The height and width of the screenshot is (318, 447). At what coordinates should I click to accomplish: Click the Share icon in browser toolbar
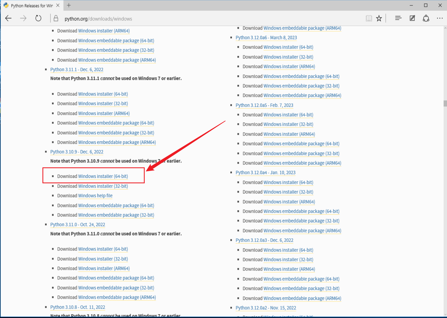[x=426, y=18]
